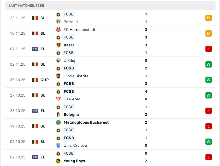
Task: Click the Metaloglobus Bucharest green logo
Action: pos(58,122)
